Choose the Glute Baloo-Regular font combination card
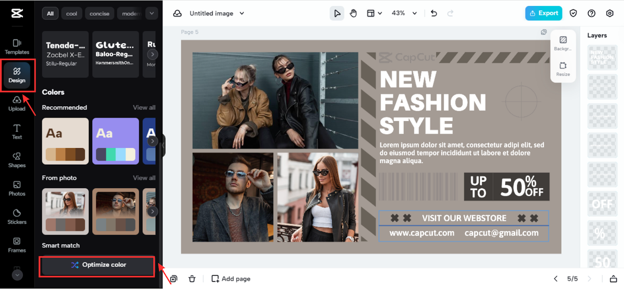 point(116,54)
